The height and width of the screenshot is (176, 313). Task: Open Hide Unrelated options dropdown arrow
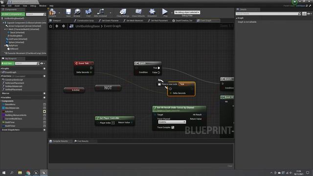(x=111, y=13)
